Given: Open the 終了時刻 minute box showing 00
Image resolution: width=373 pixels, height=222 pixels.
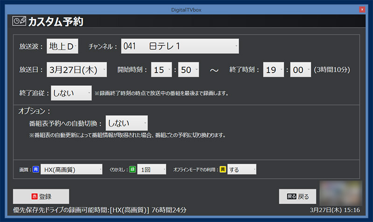Looking at the screenshot, I should coord(300,70).
